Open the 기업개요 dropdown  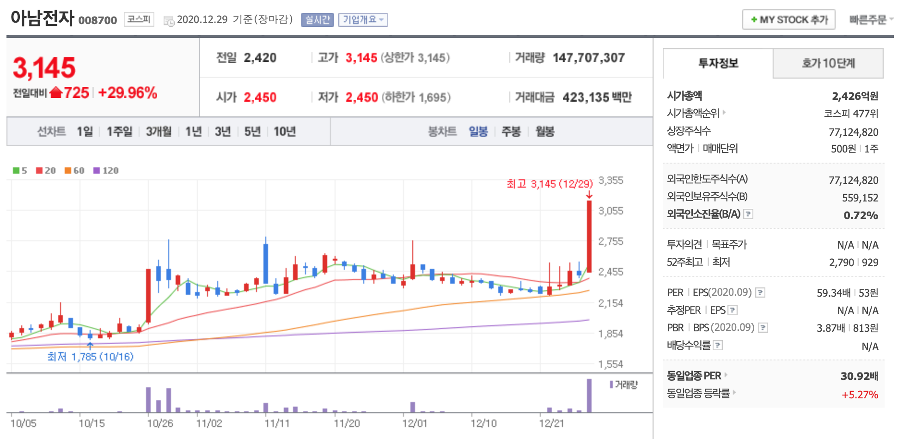363,20
